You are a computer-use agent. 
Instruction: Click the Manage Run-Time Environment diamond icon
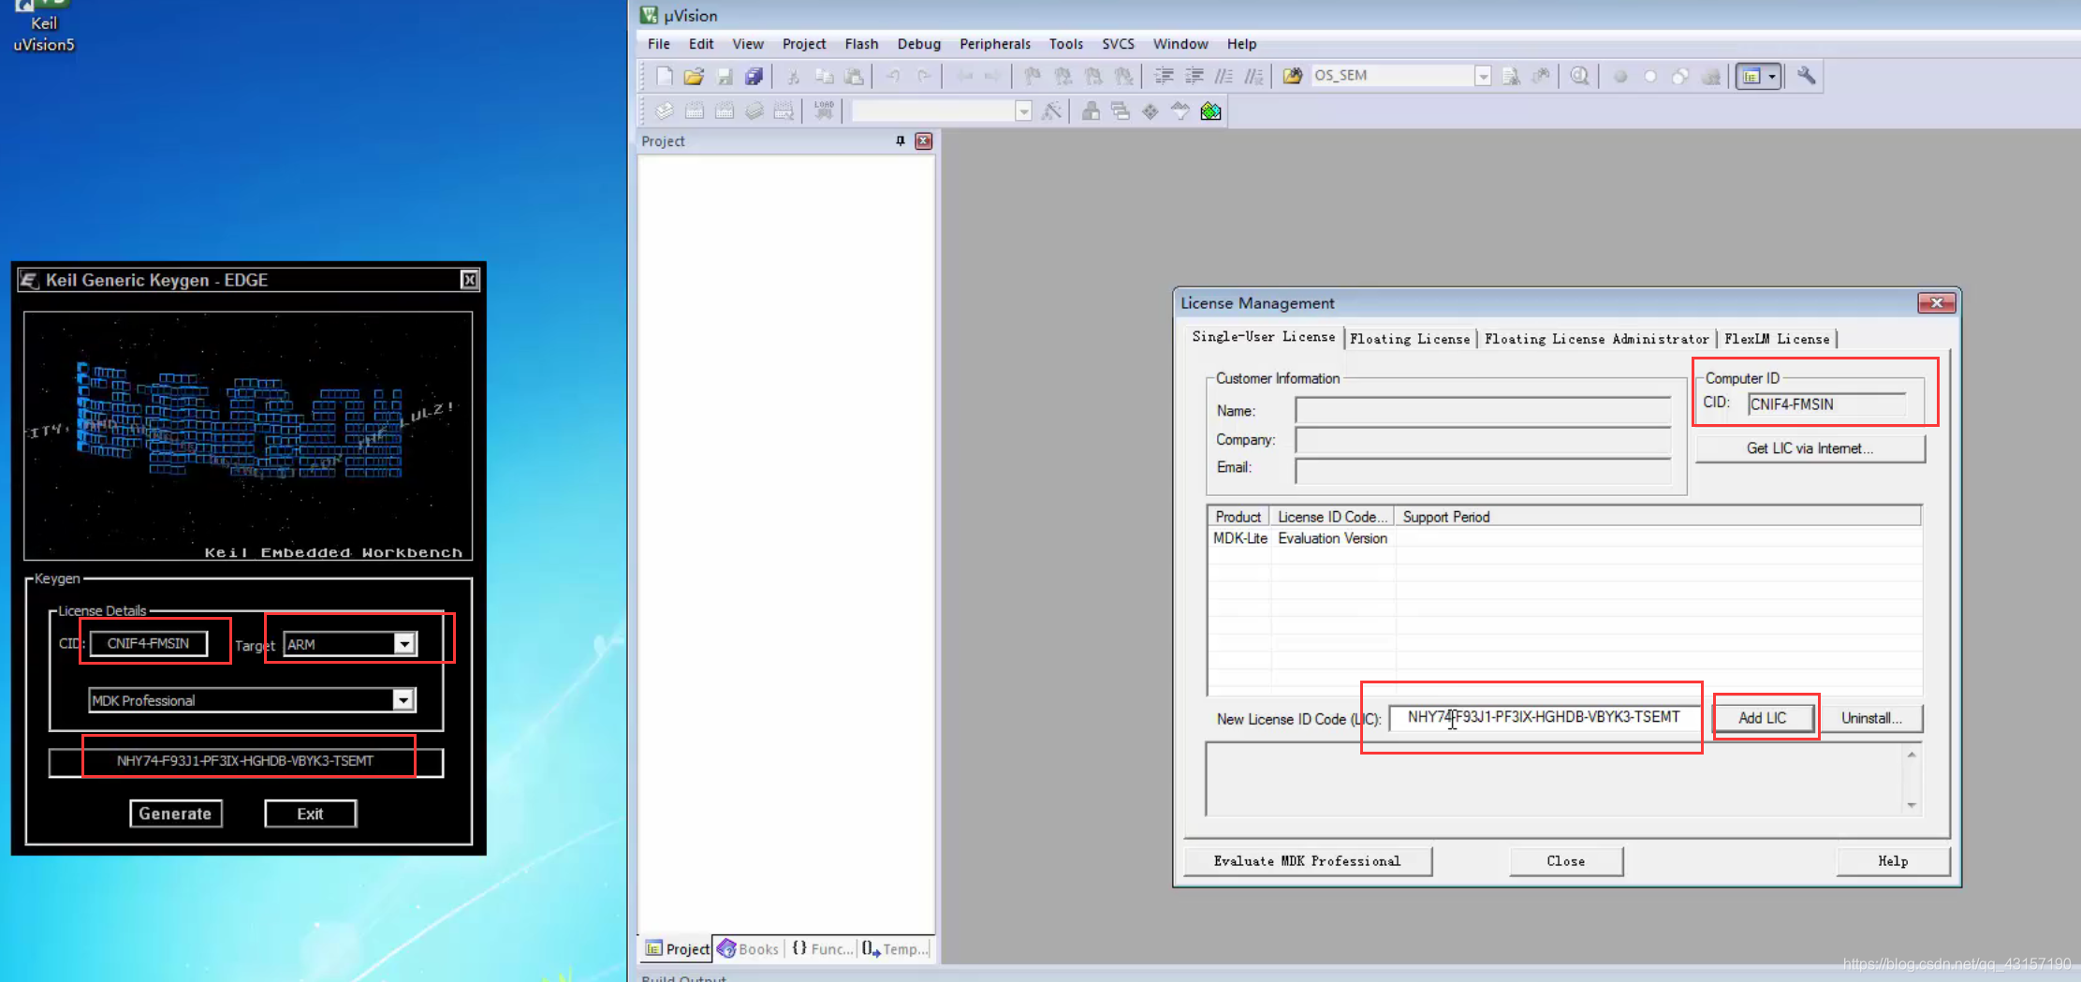click(x=1150, y=111)
